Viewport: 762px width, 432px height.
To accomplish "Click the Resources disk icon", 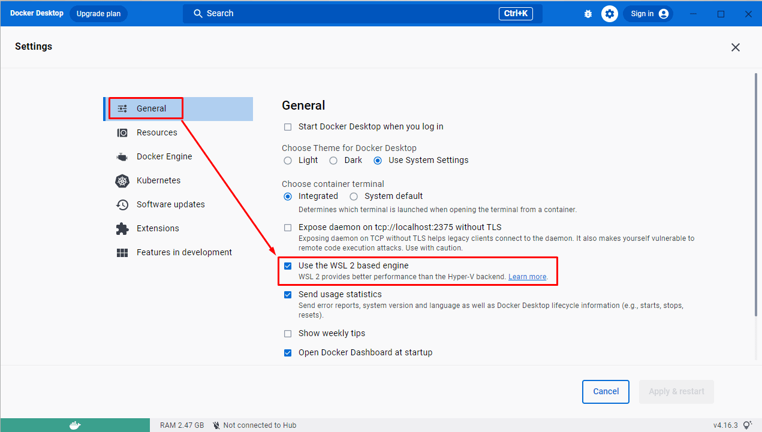I will pos(122,132).
